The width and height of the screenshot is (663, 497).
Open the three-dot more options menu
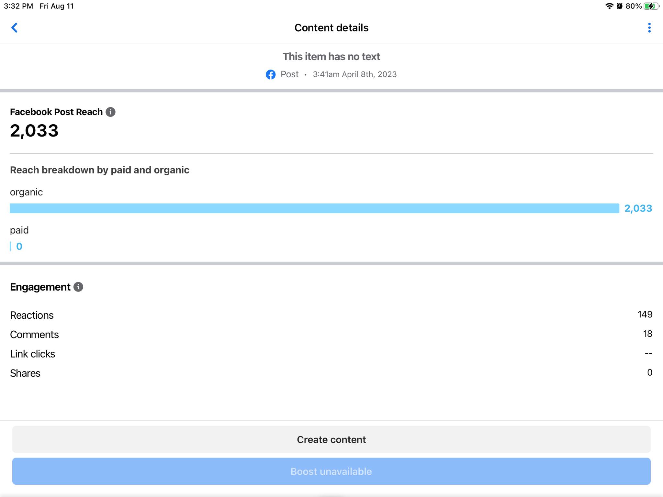coord(649,28)
